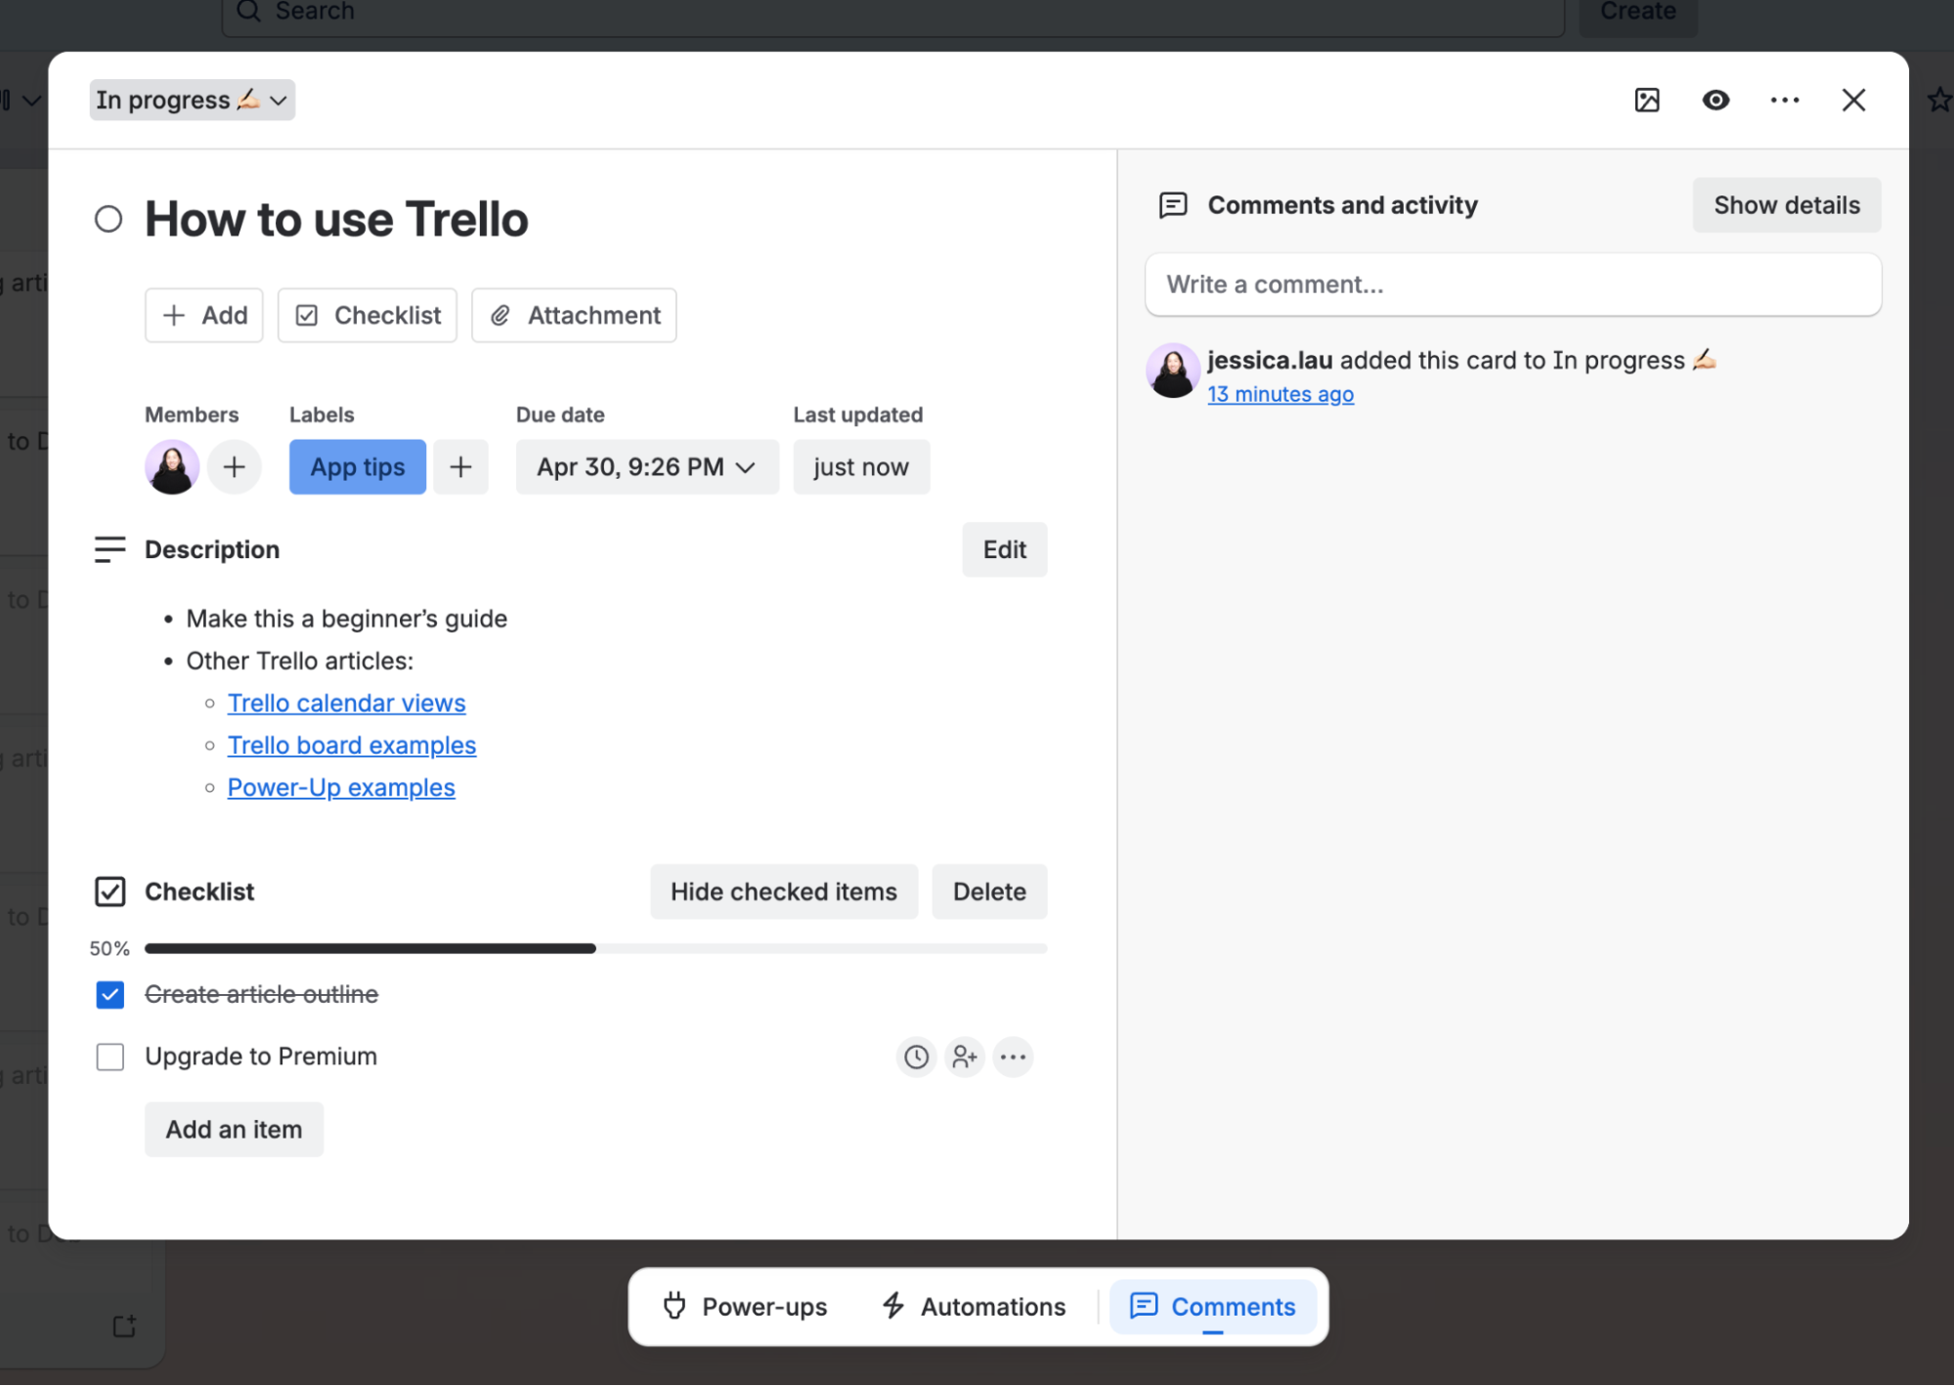Open the card actions menu (three dots)
This screenshot has width=1954, height=1386.
coord(1784,100)
